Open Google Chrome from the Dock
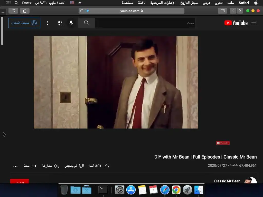 176,190
